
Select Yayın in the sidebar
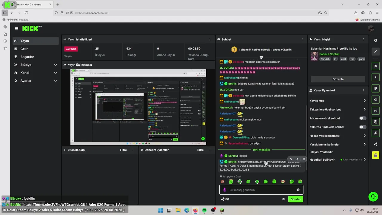(x=36, y=41)
